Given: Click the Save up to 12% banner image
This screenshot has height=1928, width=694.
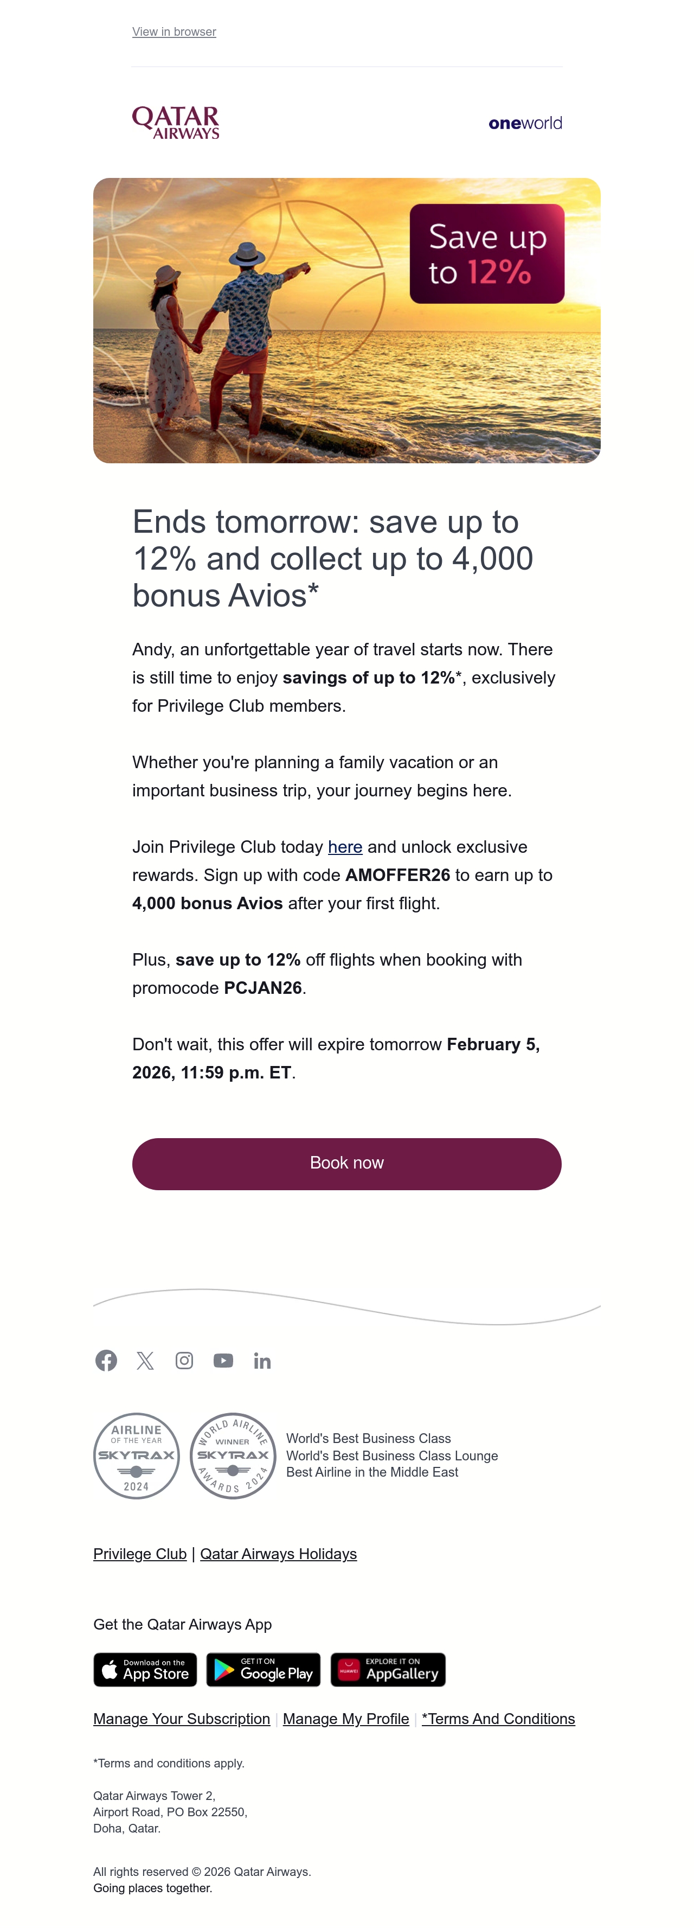Looking at the screenshot, I should [x=347, y=320].
